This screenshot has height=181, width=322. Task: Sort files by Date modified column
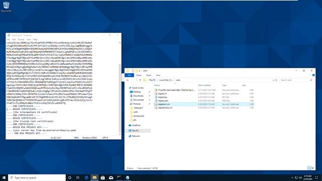click(204, 85)
